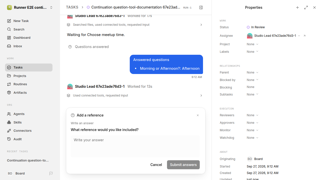Open the Labels None dropdown
This screenshot has height=180, width=320.
(x=252, y=52)
